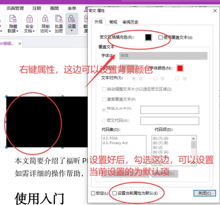Viewport: 220px width, 205px height.
Task: Select the 外观 tab in dialog
Action: coord(98,22)
